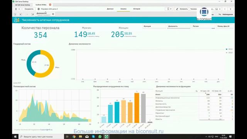Click the Функция column header
This screenshot has width=247, height=139.
(159, 91)
